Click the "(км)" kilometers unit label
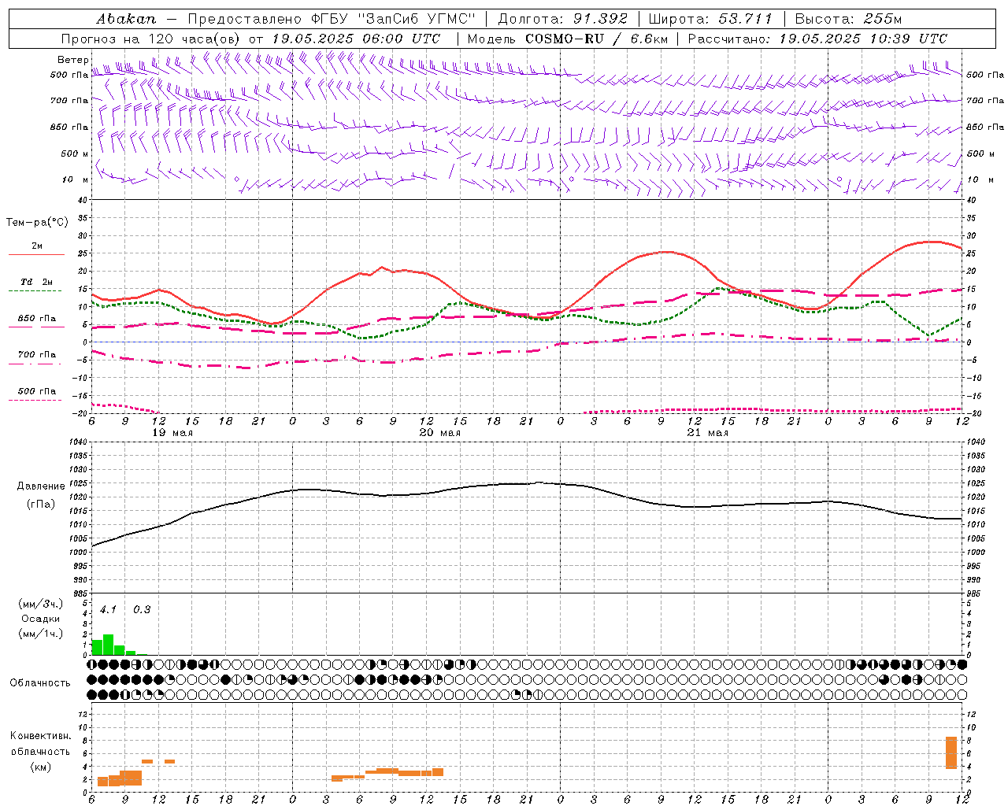The width and height of the screenshot is (1008, 806). coord(41,767)
